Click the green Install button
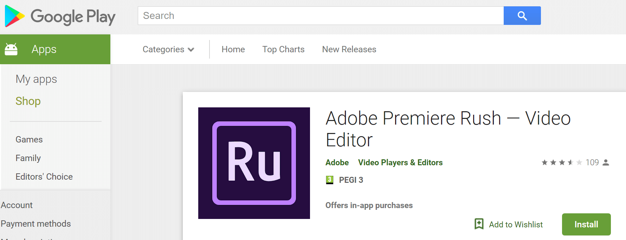The height and width of the screenshot is (240, 626). coord(586,224)
